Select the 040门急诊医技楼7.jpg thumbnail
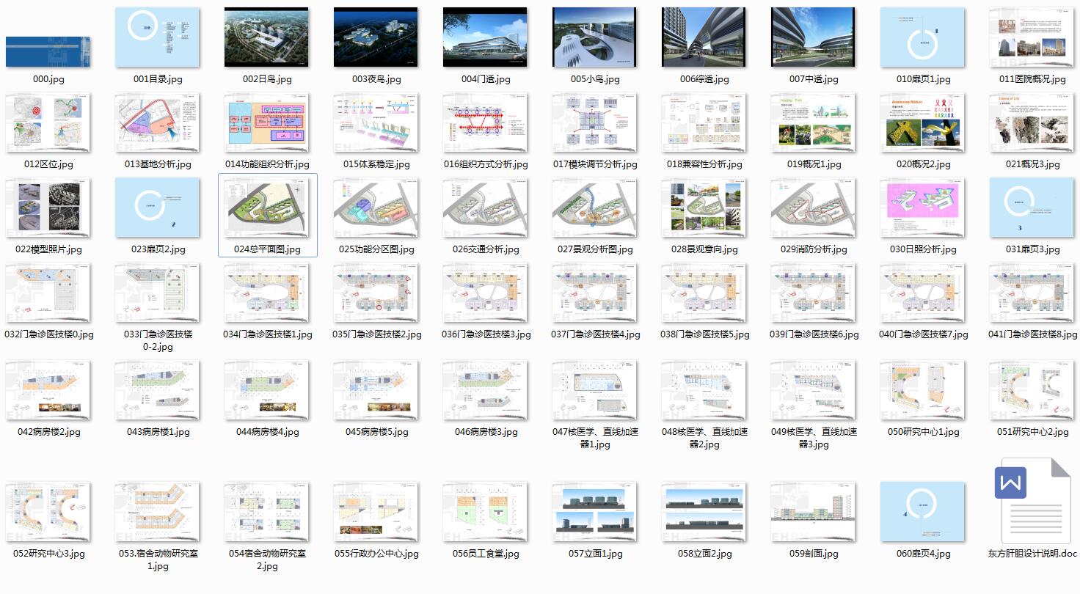Viewport: 1080px width, 594px height. tap(923, 293)
